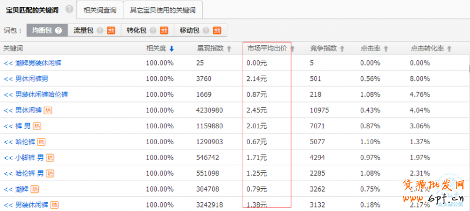This screenshot has width=470, height=211.
Task: Sort by 点击转化率 arrow icon
Action: tap(449, 49)
